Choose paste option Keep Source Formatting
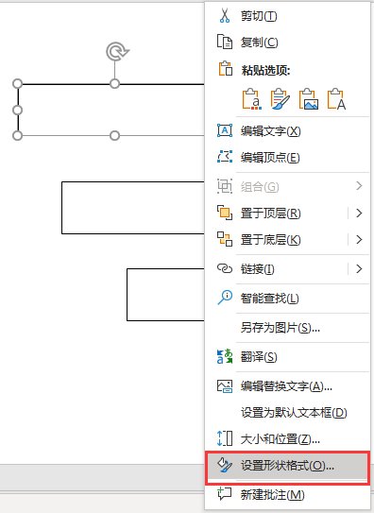The width and height of the screenshot is (374, 513). point(280,99)
